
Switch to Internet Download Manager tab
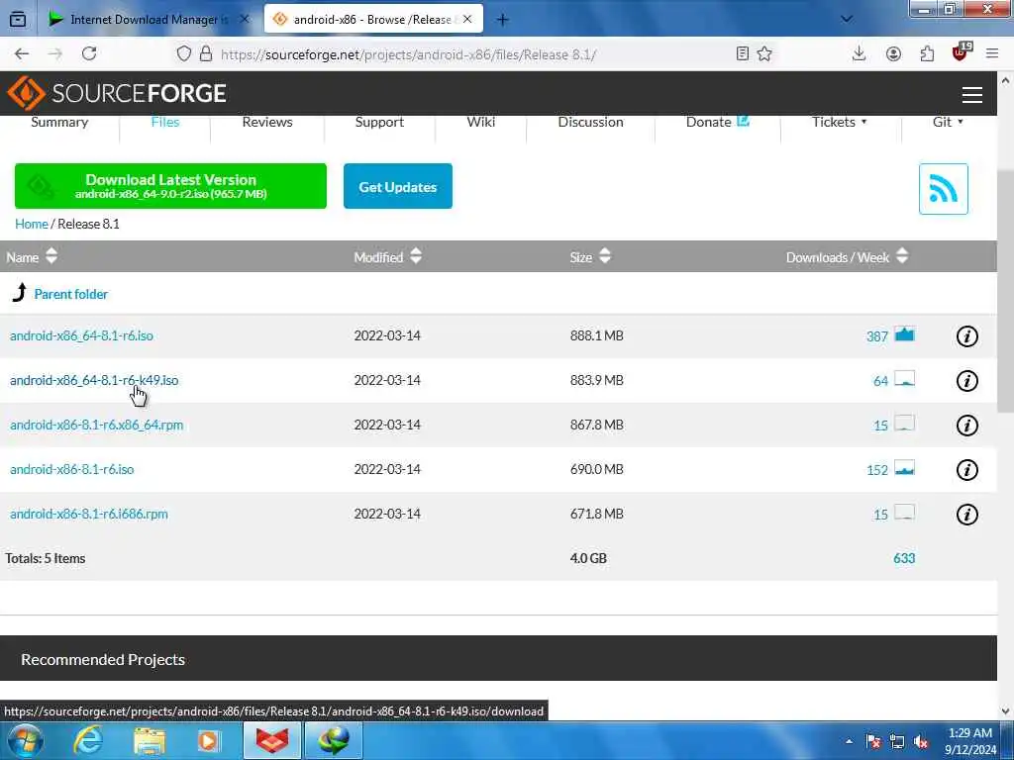tap(149, 20)
